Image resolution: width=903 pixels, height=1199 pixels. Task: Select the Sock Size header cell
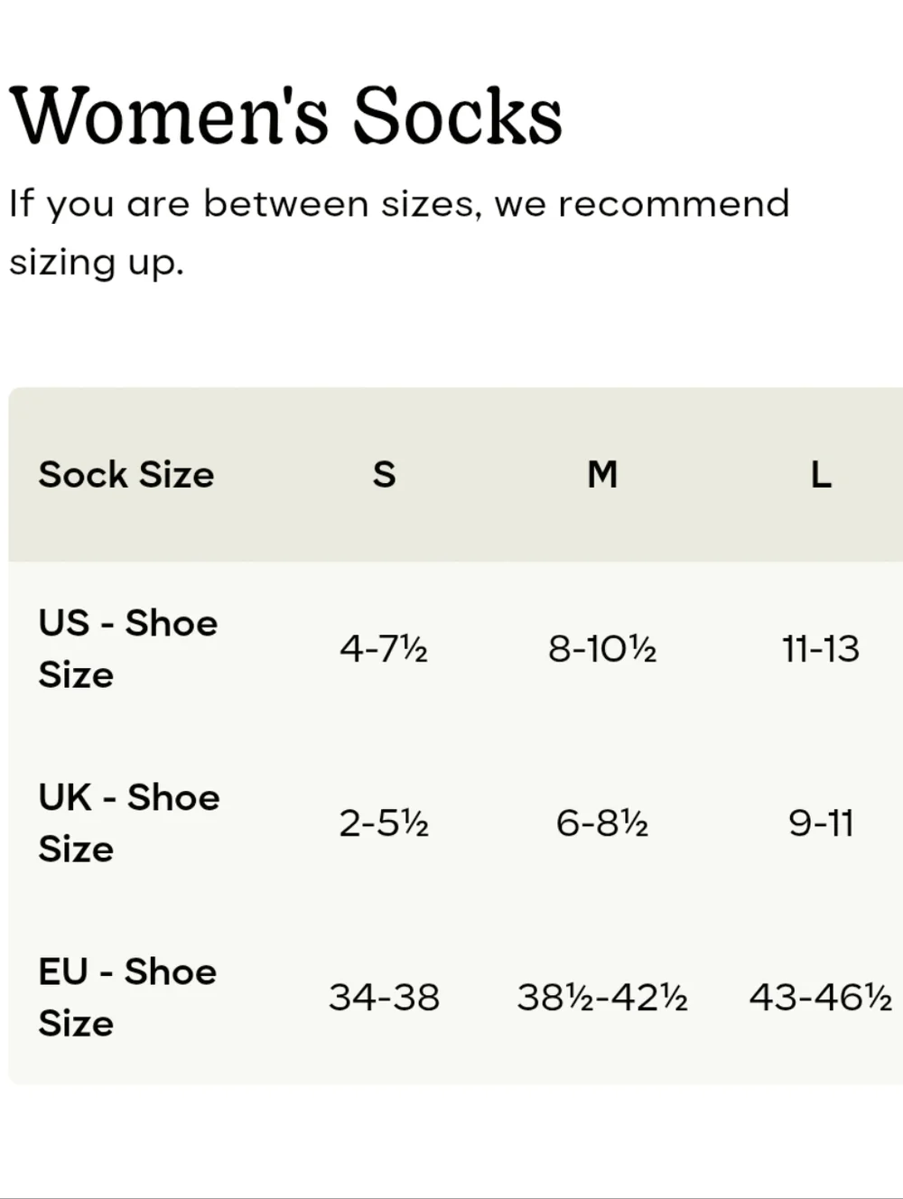(126, 474)
